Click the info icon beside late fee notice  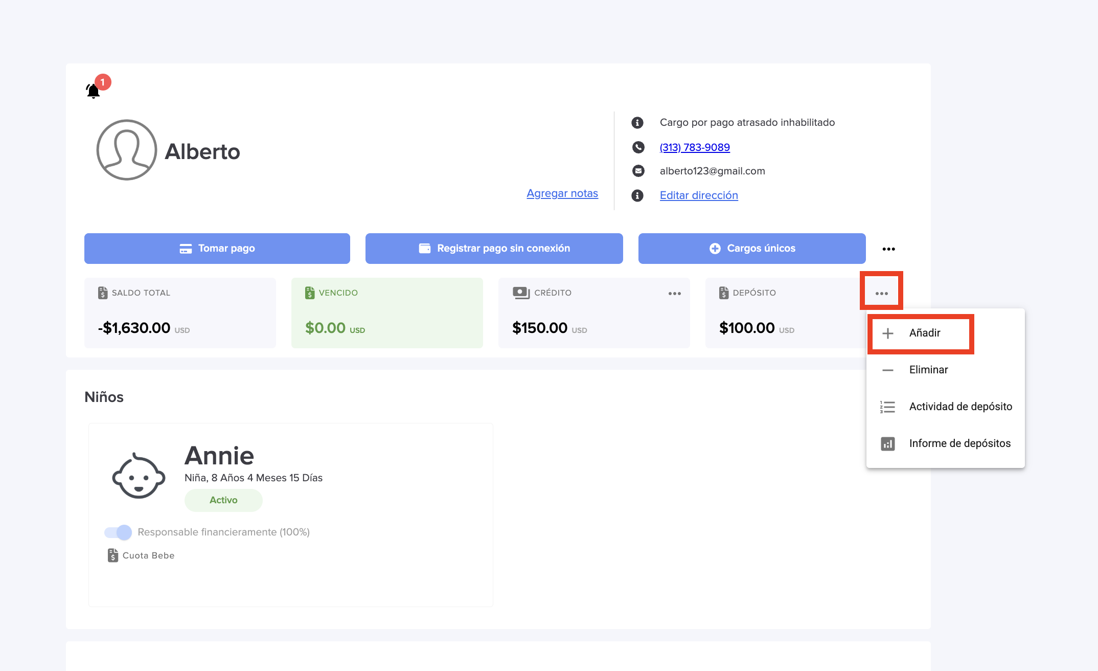coord(637,123)
